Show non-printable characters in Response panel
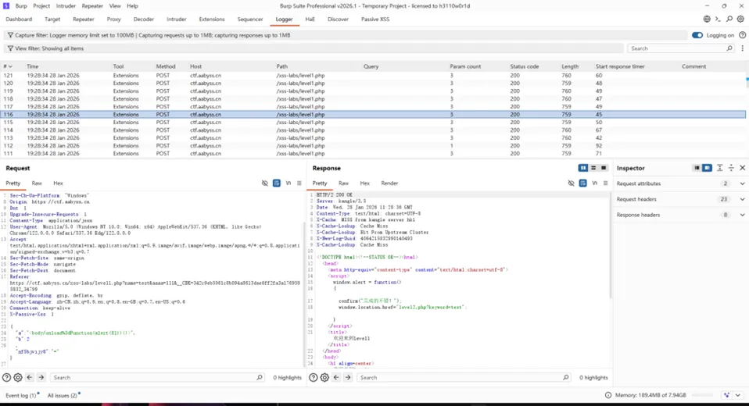 [594, 183]
